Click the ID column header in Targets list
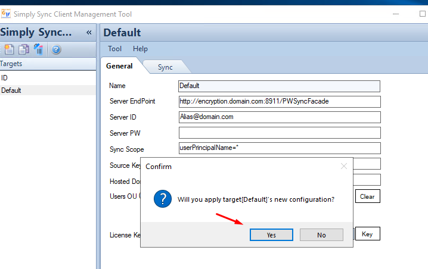This screenshot has height=269, width=428. [x=48, y=78]
